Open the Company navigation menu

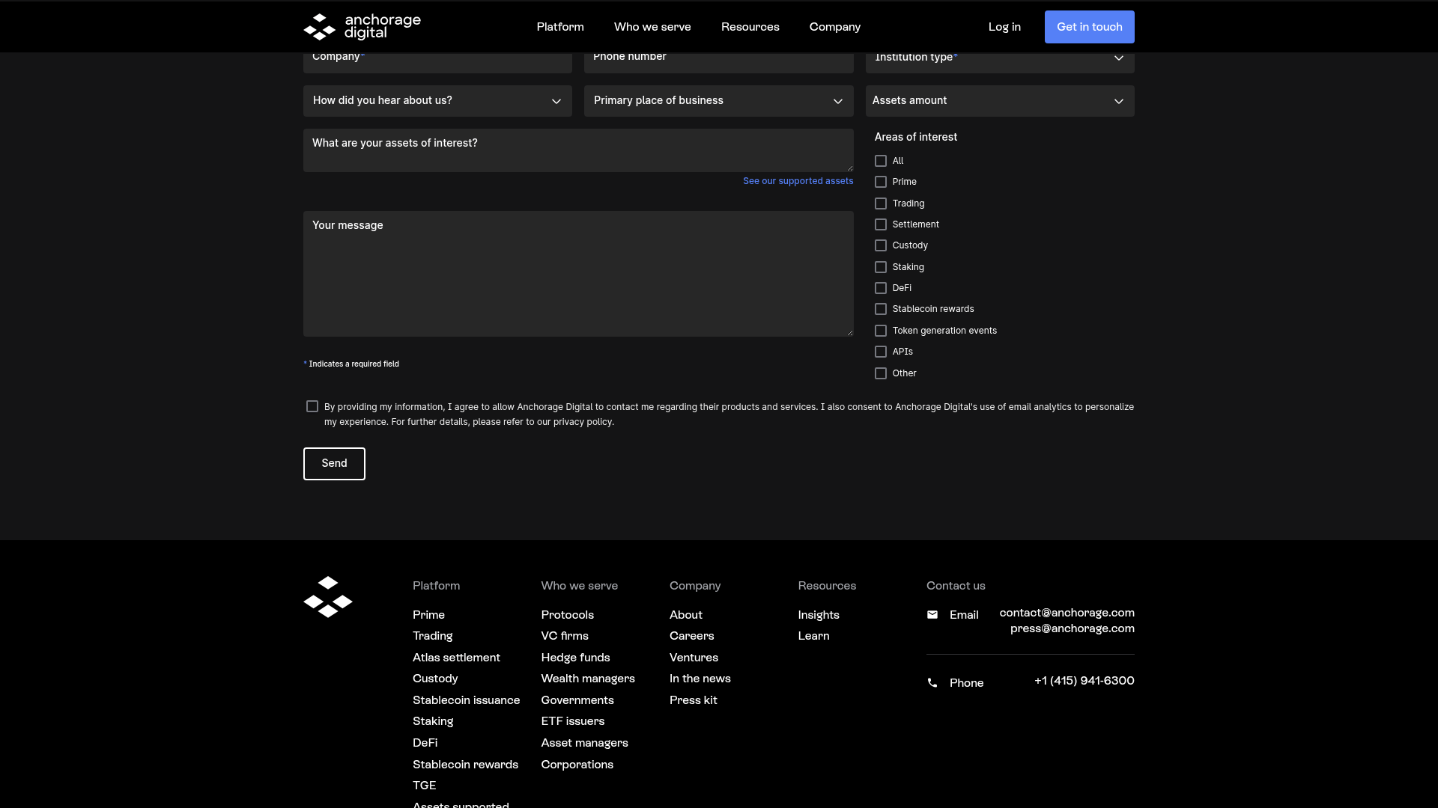834,27
